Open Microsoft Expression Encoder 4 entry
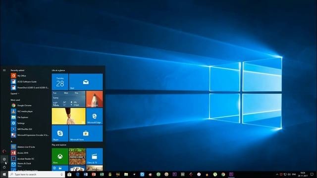317x178 pixels. pos(30,135)
